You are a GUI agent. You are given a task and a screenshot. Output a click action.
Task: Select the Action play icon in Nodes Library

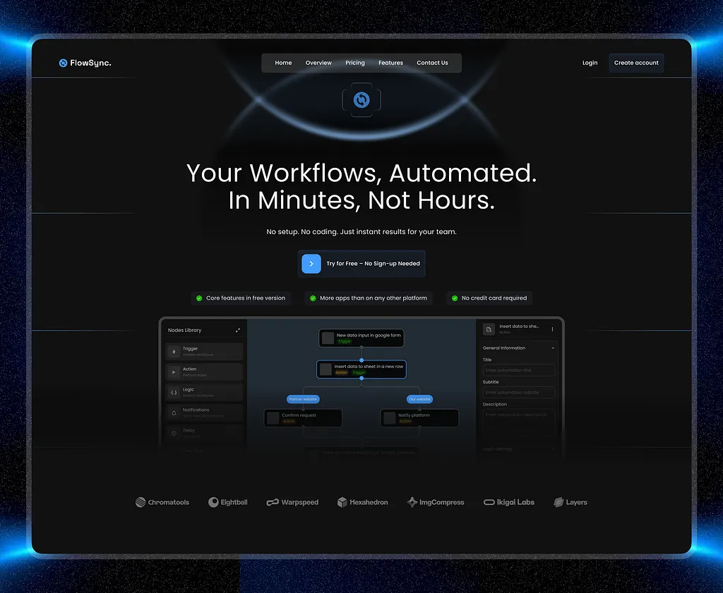click(174, 372)
